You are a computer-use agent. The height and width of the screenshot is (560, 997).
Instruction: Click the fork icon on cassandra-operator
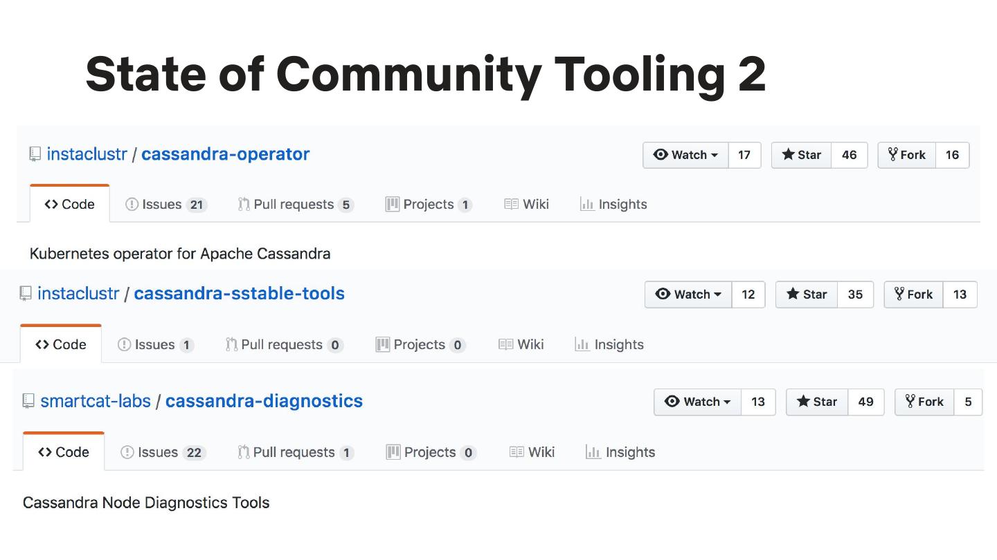coord(892,154)
